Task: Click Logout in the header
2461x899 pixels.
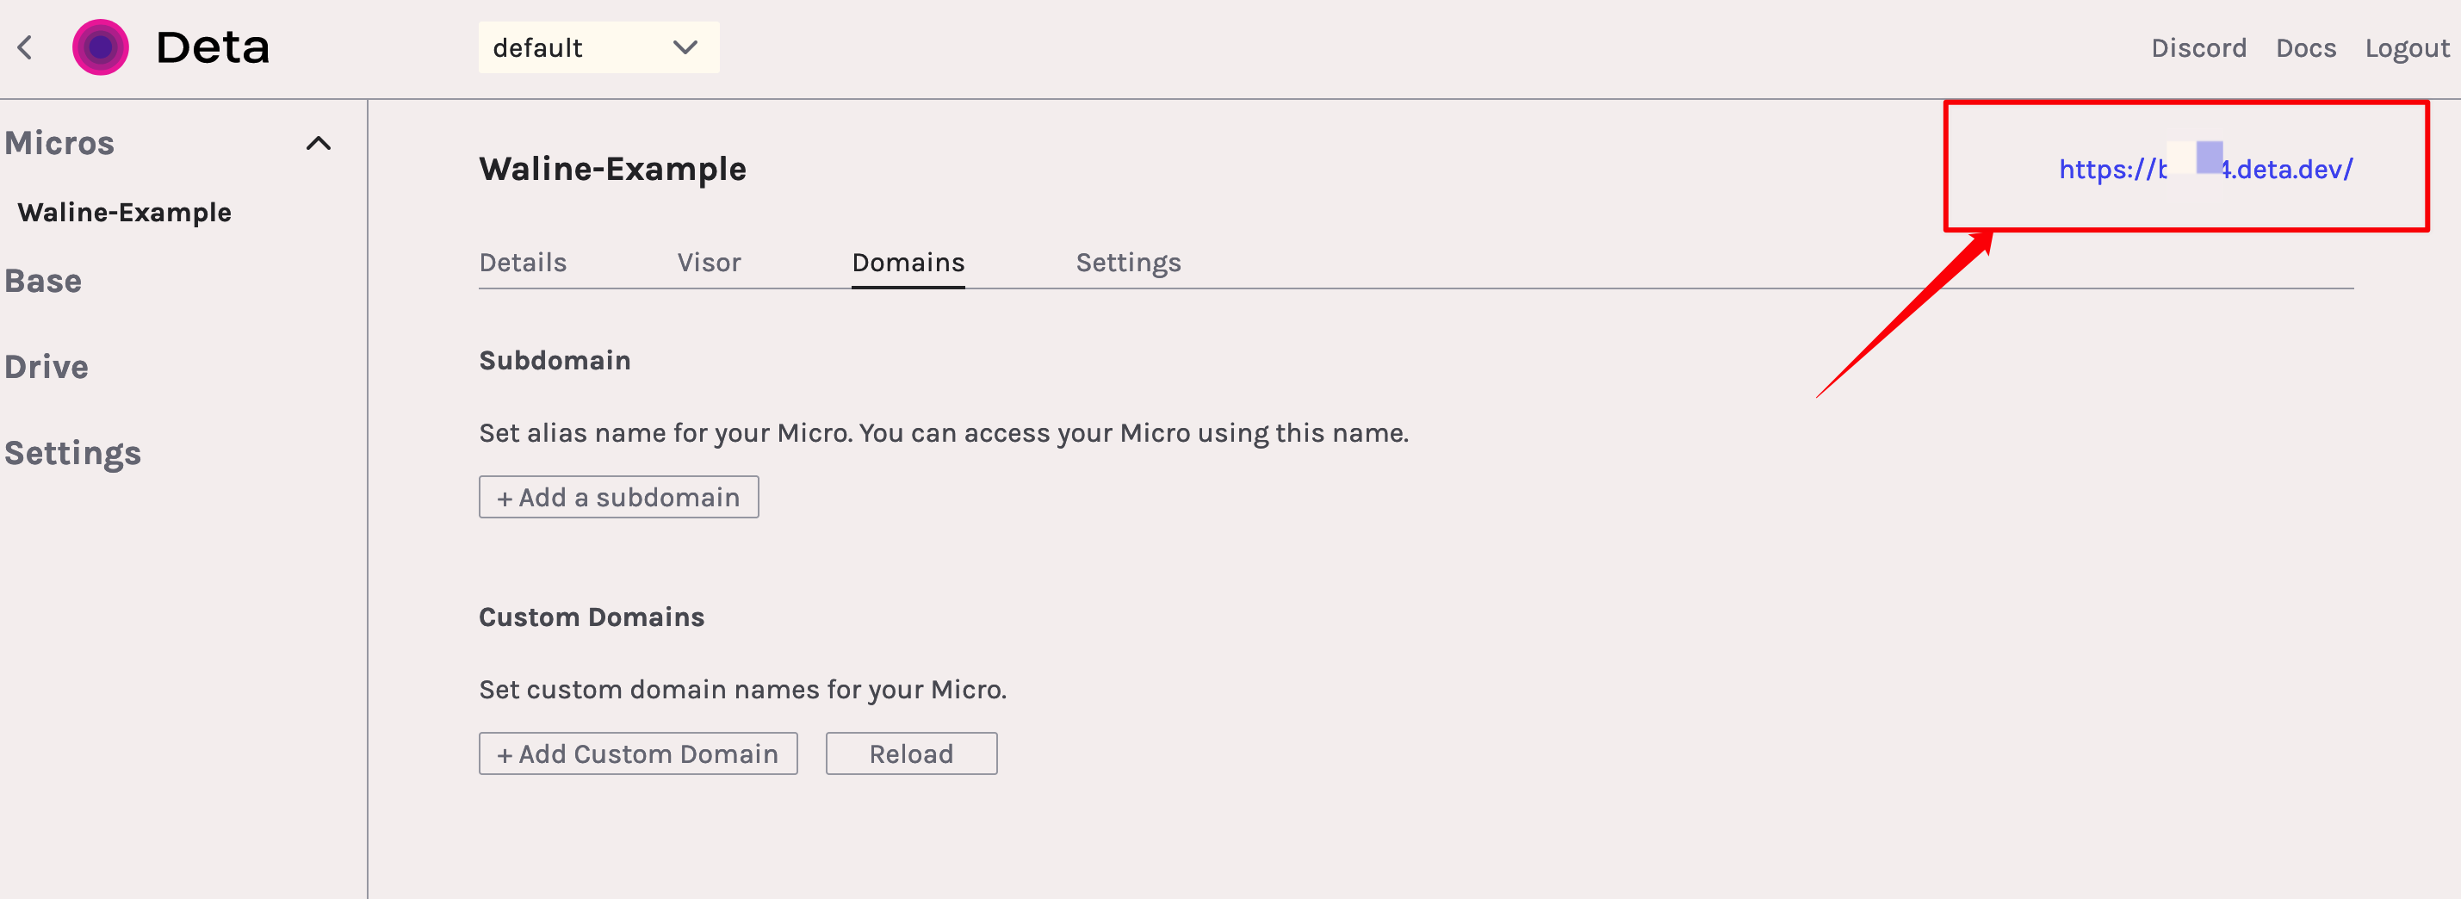Action: [x=2407, y=47]
